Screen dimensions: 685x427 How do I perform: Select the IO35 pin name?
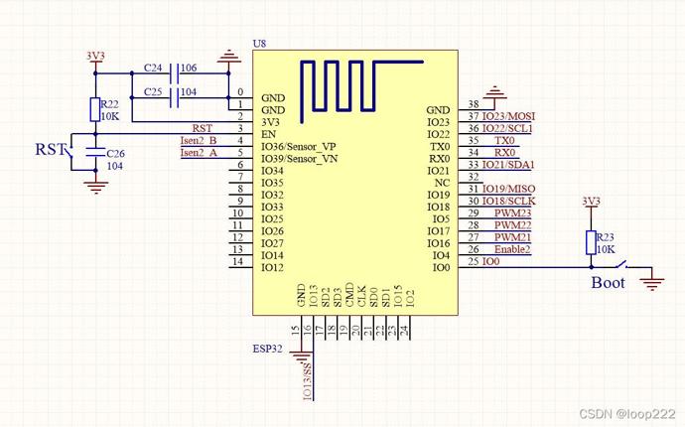(x=272, y=183)
